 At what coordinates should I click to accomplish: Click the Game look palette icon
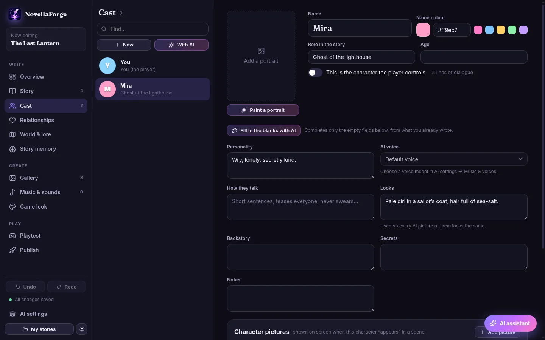coord(12,207)
